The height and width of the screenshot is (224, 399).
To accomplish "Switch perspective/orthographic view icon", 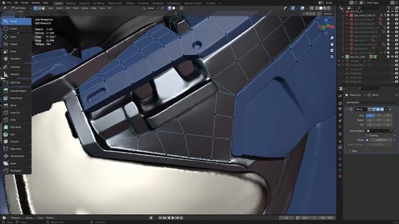I will click(x=332, y=57).
